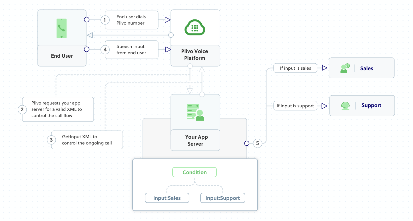The height and width of the screenshot is (221, 413).
Task: Click "GetInput XML to control" description
Action: [87, 140]
